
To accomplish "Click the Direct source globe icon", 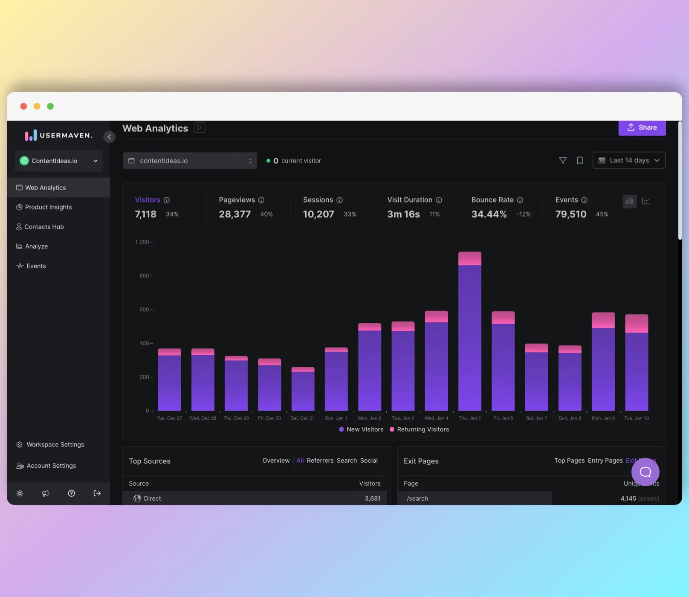I will (137, 498).
